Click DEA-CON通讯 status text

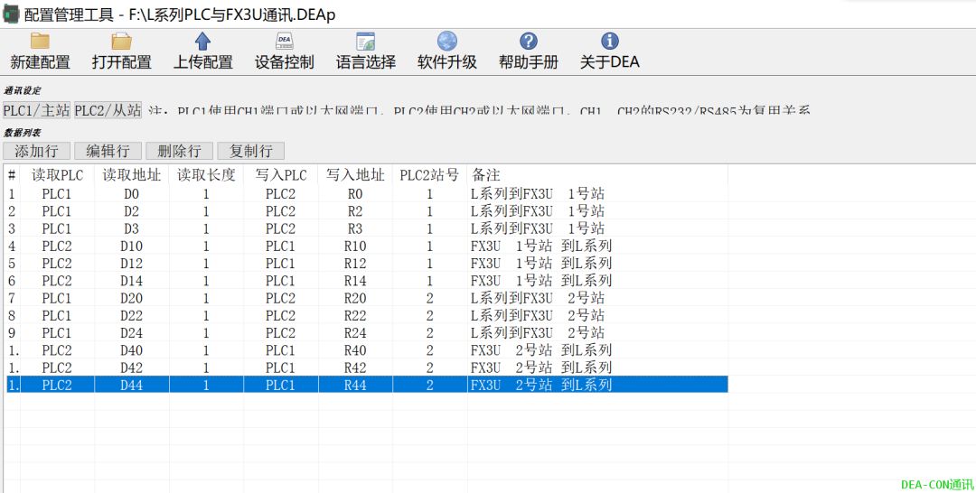[937, 484]
